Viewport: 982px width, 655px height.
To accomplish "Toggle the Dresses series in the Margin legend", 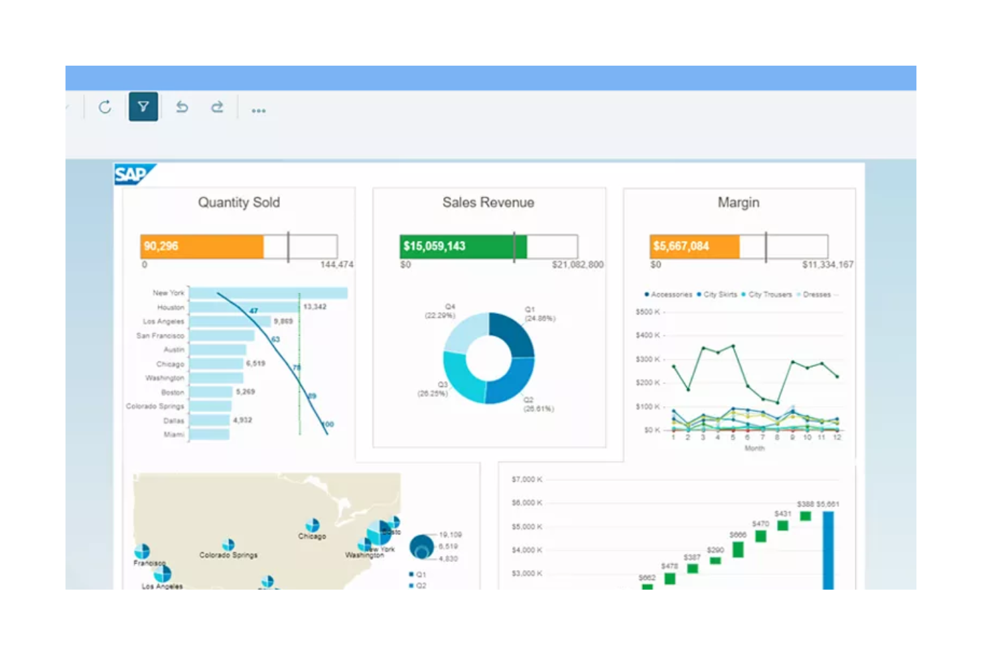I will [x=798, y=294].
